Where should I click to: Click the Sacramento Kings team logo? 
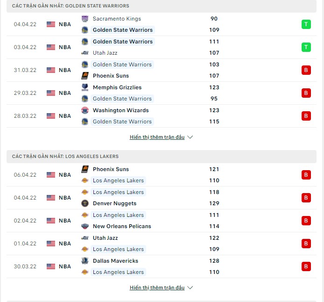(85, 19)
